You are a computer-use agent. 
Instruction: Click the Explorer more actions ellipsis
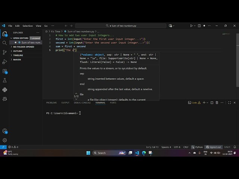[x=38, y=32]
